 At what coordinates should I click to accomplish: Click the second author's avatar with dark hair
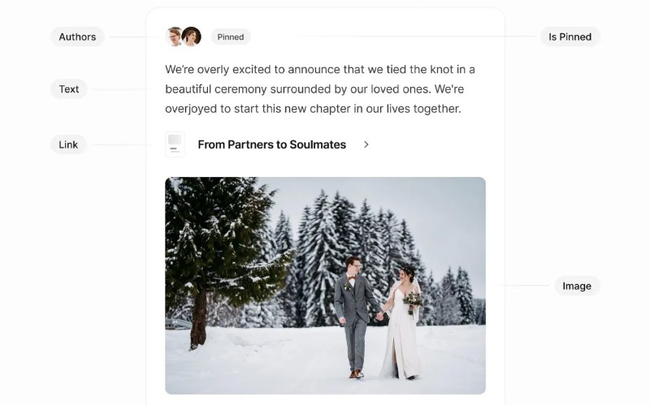click(192, 37)
